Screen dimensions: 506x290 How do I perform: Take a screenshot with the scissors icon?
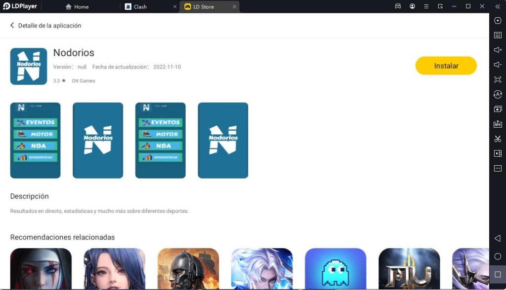click(x=498, y=139)
